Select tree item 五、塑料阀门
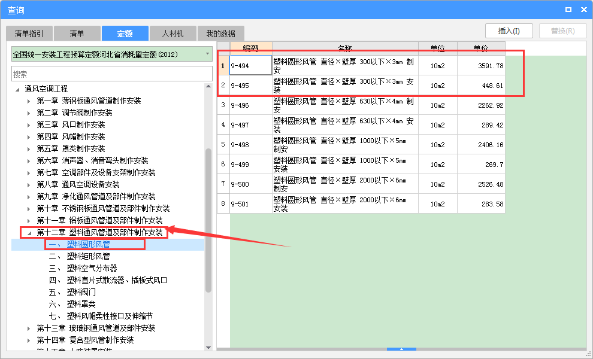The image size is (593, 359). (72, 292)
